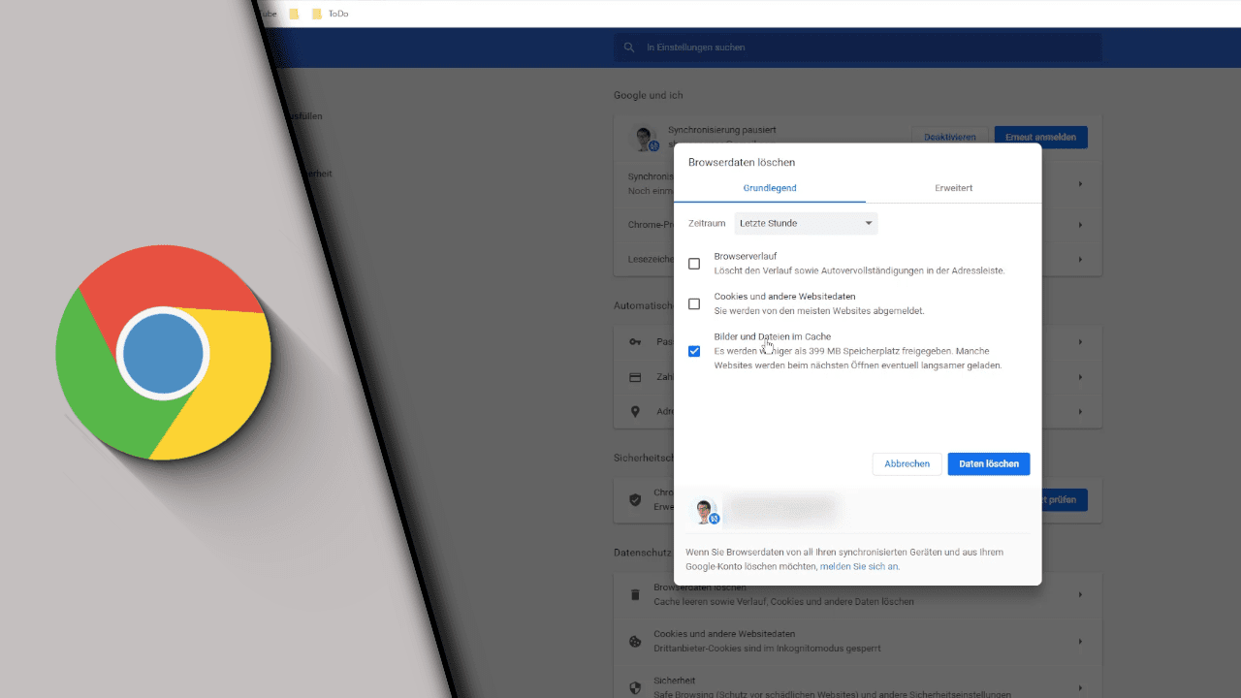Click the credit card icon for payments row

tap(635, 377)
